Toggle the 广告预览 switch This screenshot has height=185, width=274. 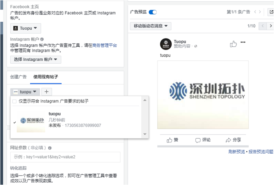(x=153, y=12)
